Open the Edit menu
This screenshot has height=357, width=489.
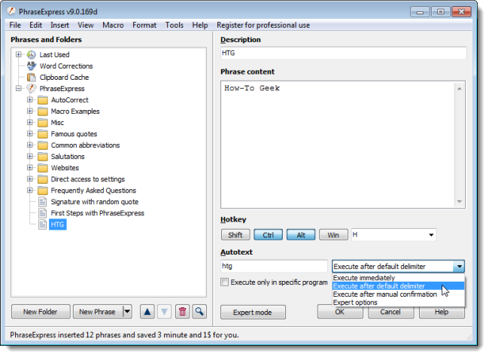35,26
